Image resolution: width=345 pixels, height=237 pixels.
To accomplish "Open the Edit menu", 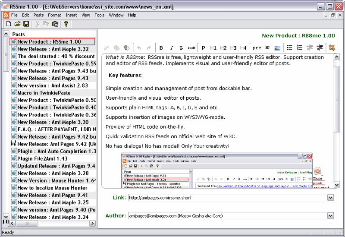I will pyautogui.click(x=25, y=15).
